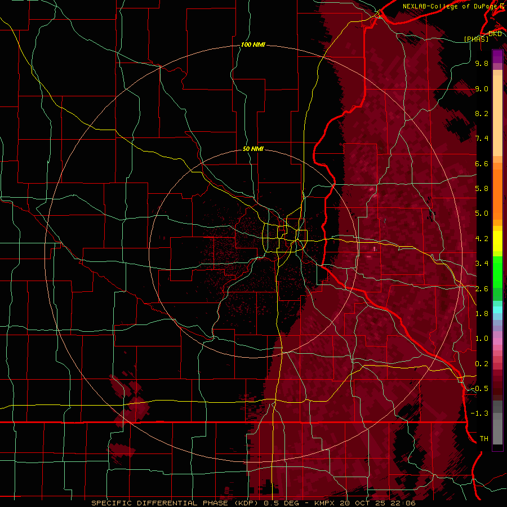
Task: Click the 9.0 scale value
Action: pyautogui.click(x=482, y=88)
